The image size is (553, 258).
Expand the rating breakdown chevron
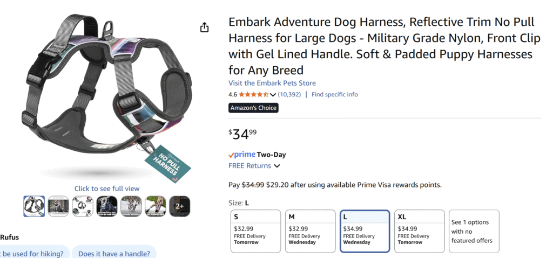pyautogui.click(x=273, y=95)
